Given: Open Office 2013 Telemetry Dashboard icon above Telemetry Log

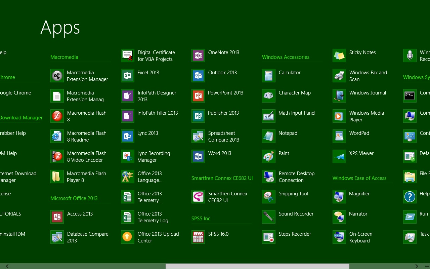Looking at the screenshot, I should pos(128,197).
